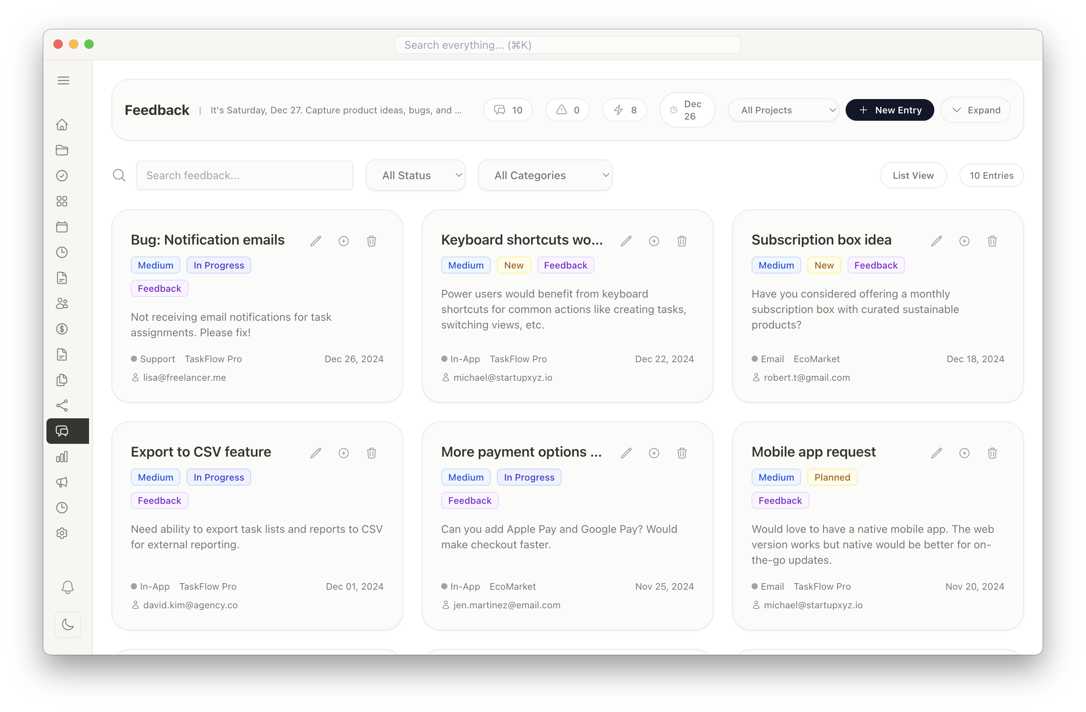
Task: Open the settings gear in the sidebar
Action: 62,533
